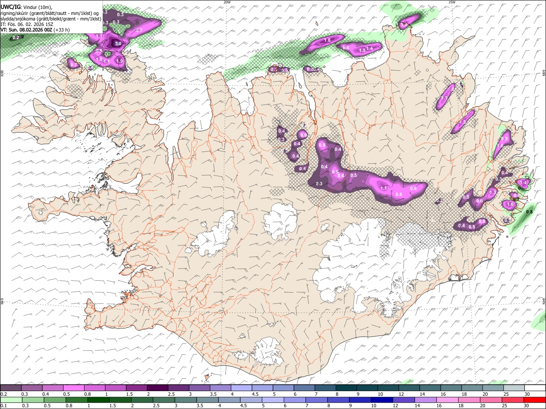Pick the dark navy 10–12 bottom-row swatch
This screenshot has height=409, width=546.
(382, 400)
